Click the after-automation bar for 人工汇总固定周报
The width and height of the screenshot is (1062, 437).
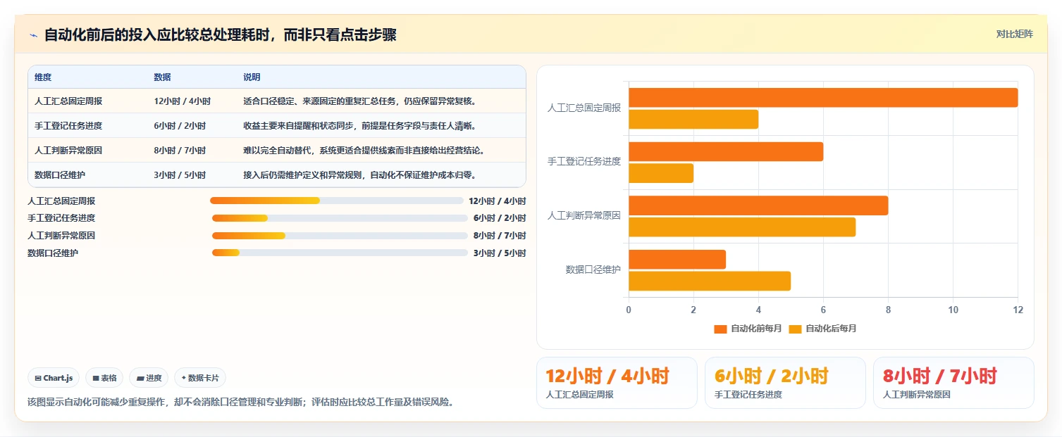693,120
